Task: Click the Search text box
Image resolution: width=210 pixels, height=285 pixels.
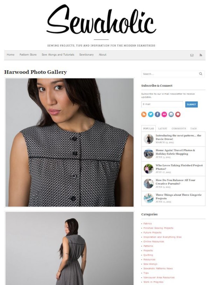Action: [170, 74]
